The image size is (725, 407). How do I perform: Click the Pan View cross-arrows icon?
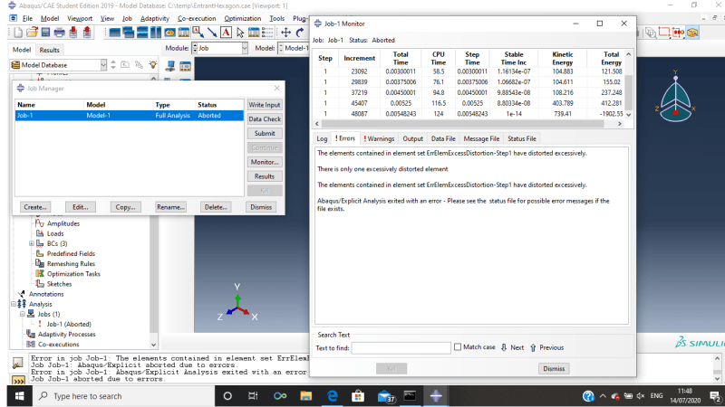286,33
